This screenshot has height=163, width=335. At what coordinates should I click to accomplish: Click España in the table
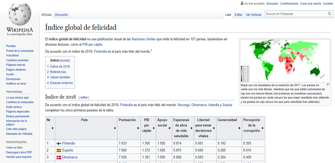pyautogui.click(x=68, y=151)
